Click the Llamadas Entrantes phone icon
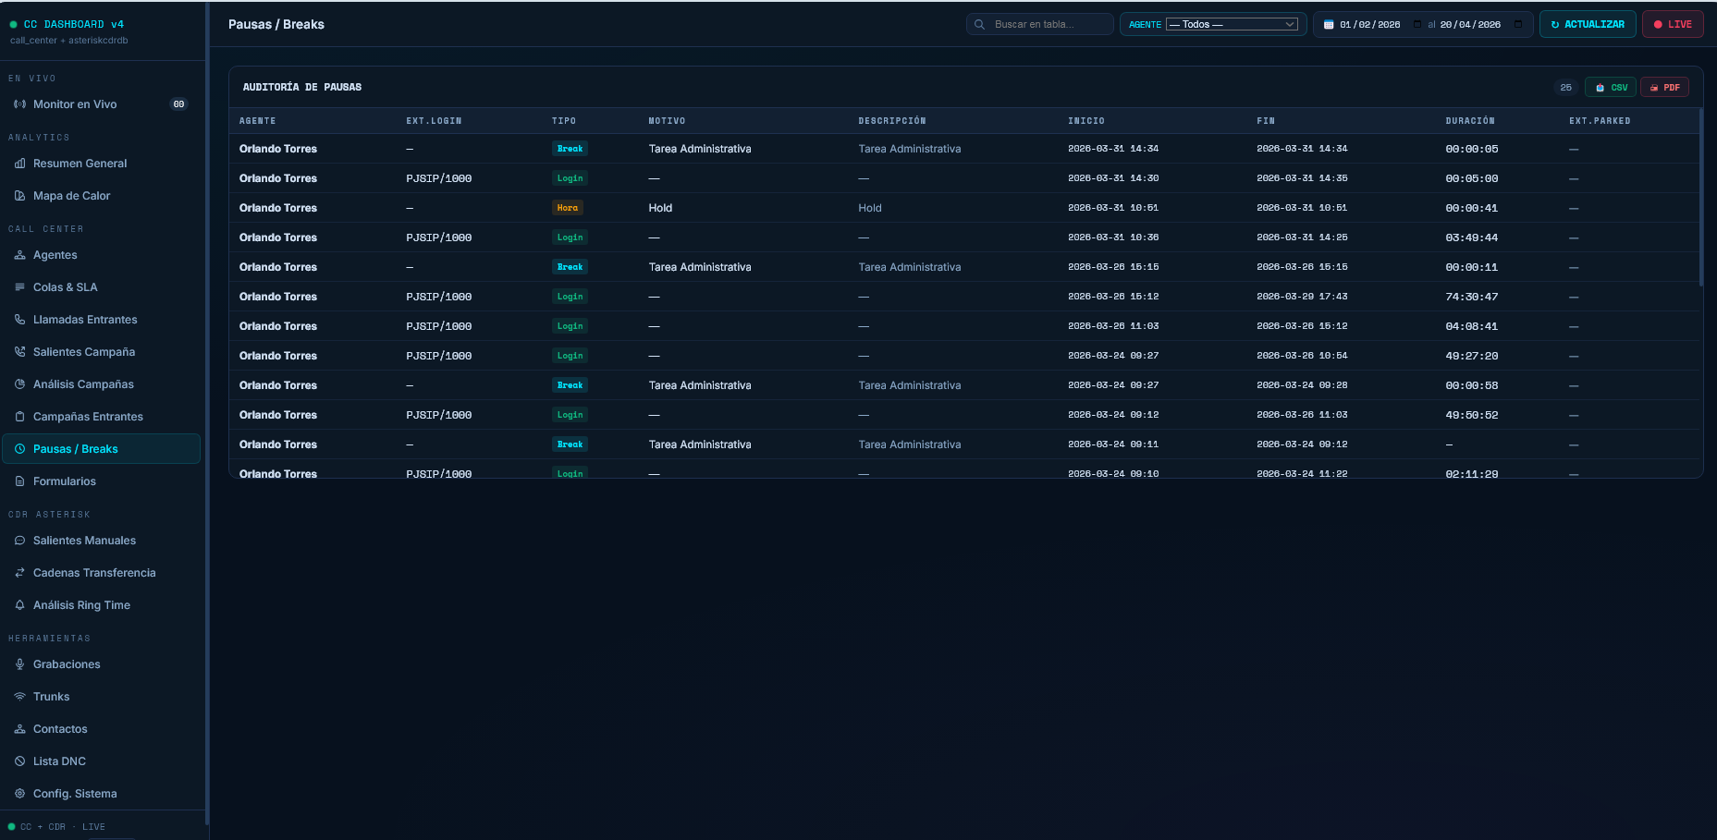The height and width of the screenshot is (840, 1717). 19,320
